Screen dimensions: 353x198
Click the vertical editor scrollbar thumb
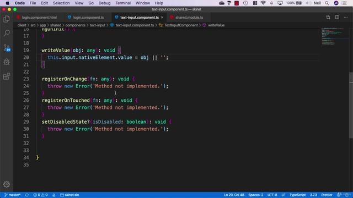coord(351,106)
